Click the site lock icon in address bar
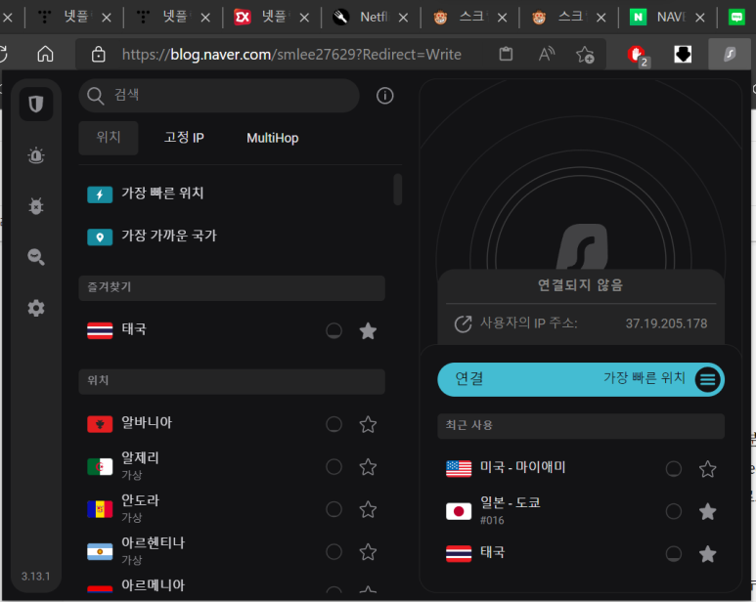 click(99, 55)
